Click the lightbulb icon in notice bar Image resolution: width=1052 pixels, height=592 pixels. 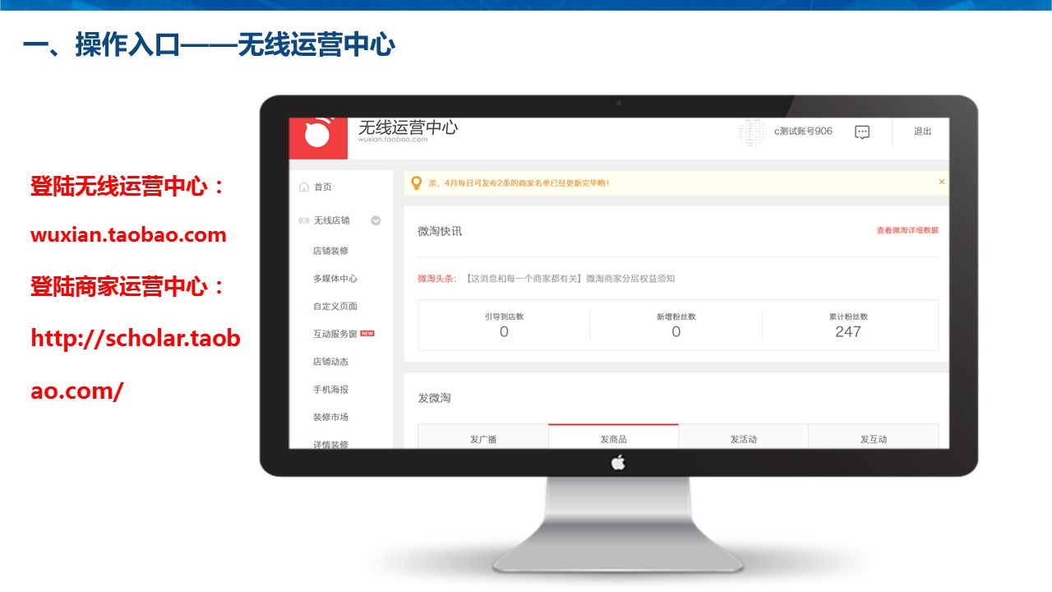(417, 183)
